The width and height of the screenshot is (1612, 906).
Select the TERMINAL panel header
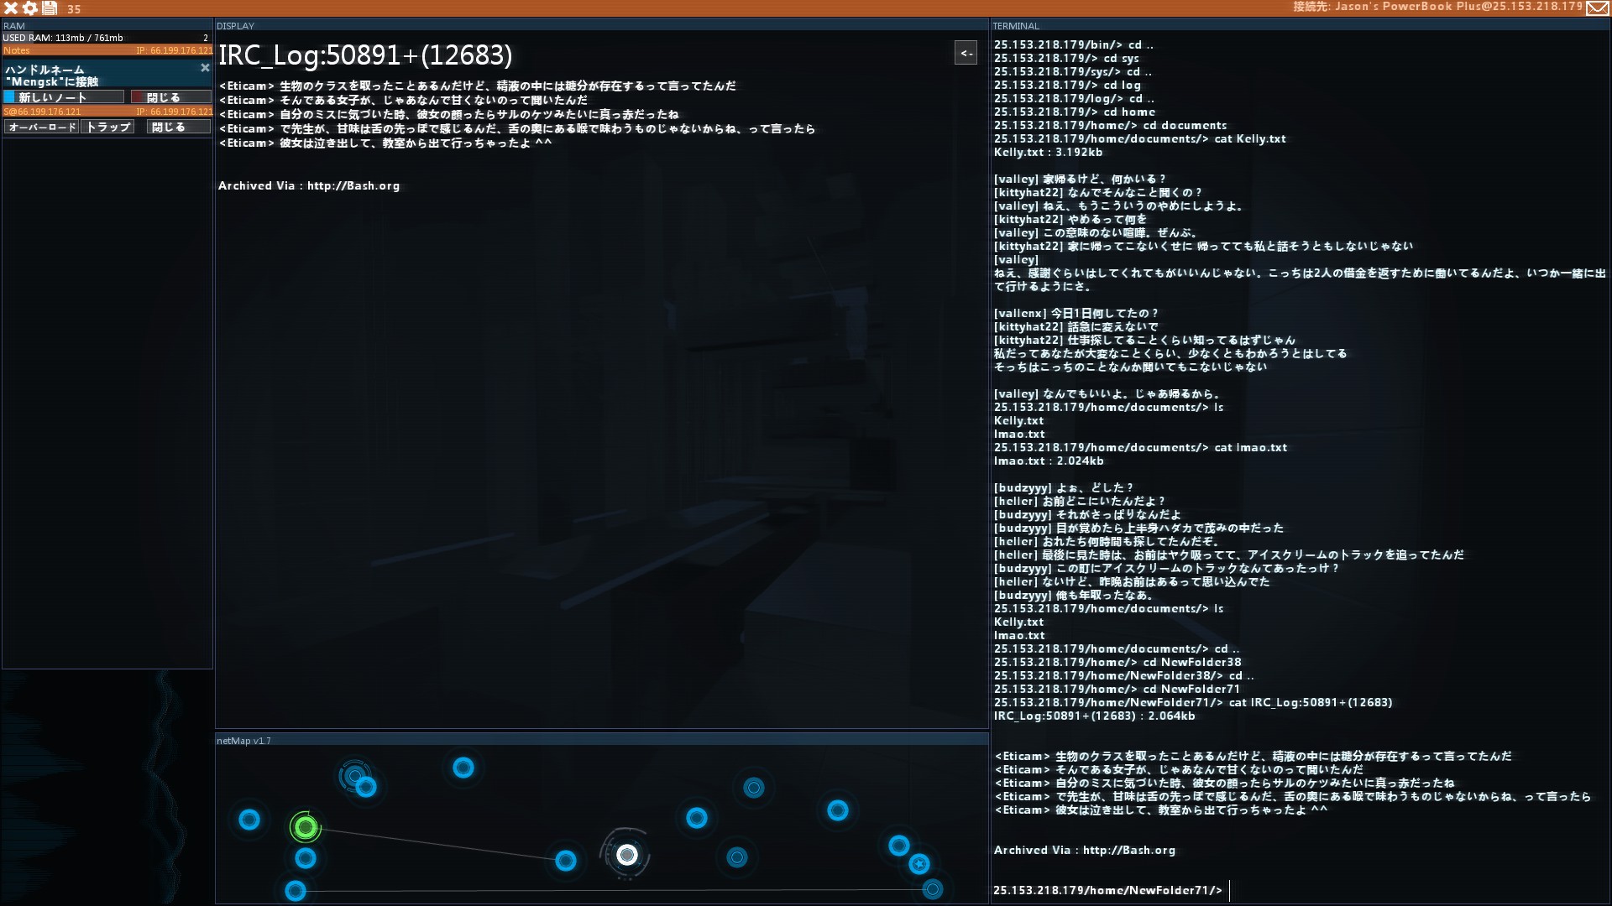(1015, 25)
